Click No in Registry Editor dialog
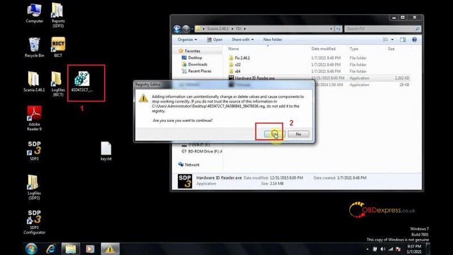Screen dimensions: 453x255 point(298,134)
